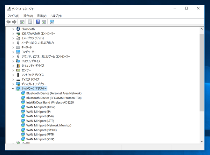The width and height of the screenshot is (210, 155).
Task: Close the Device Manager window
Action: [198, 8]
